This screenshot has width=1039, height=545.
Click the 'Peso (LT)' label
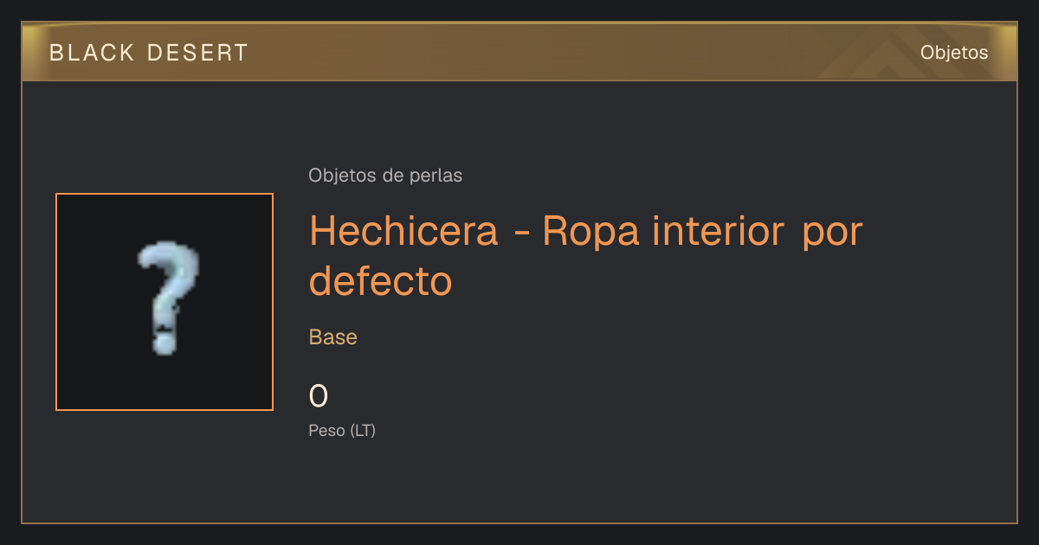click(342, 431)
